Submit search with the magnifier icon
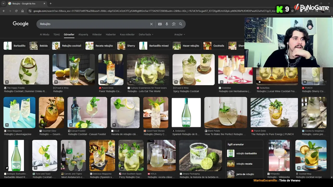 click(x=181, y=24)
